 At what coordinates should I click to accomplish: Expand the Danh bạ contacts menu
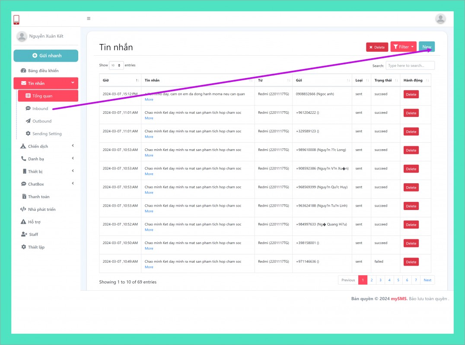[46, 159]
